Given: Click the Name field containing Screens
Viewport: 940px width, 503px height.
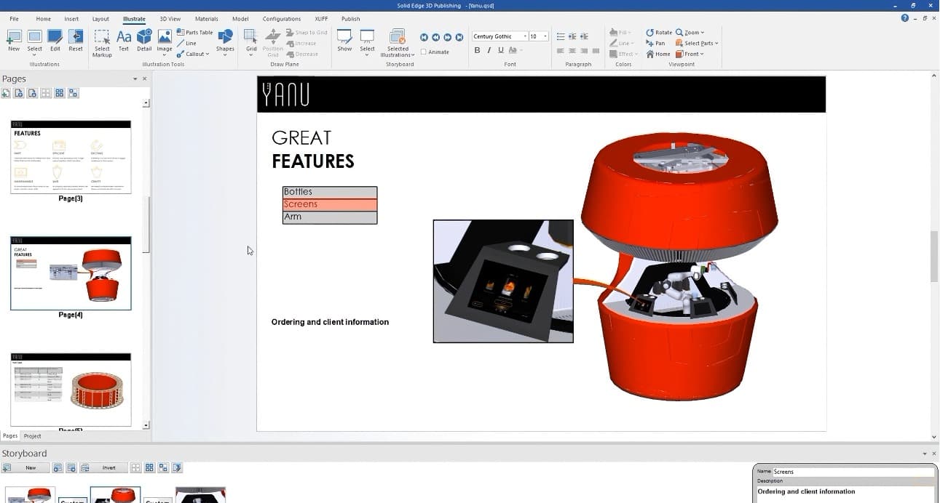Looking at the screenshot, I should point(853,472).
